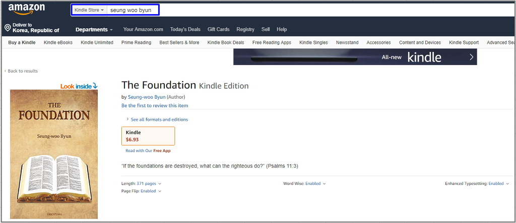Screen dimensions: 516x223
Task: Click The Foundation book title text
Action: point(159,85)
